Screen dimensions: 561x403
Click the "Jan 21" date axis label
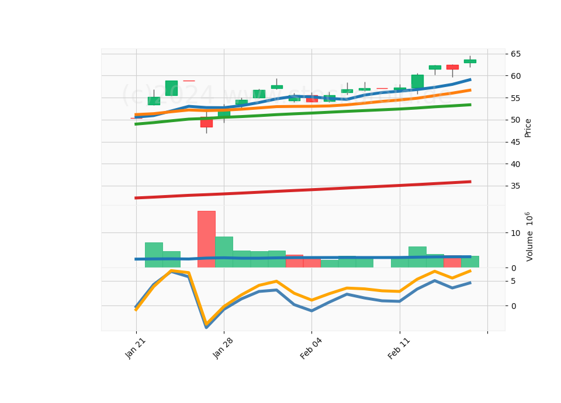point(136,348)
